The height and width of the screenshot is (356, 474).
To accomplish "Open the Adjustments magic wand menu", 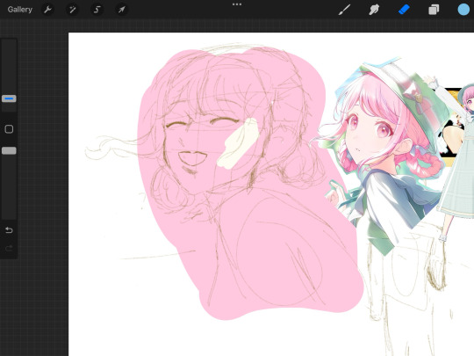I will point(72,10).
